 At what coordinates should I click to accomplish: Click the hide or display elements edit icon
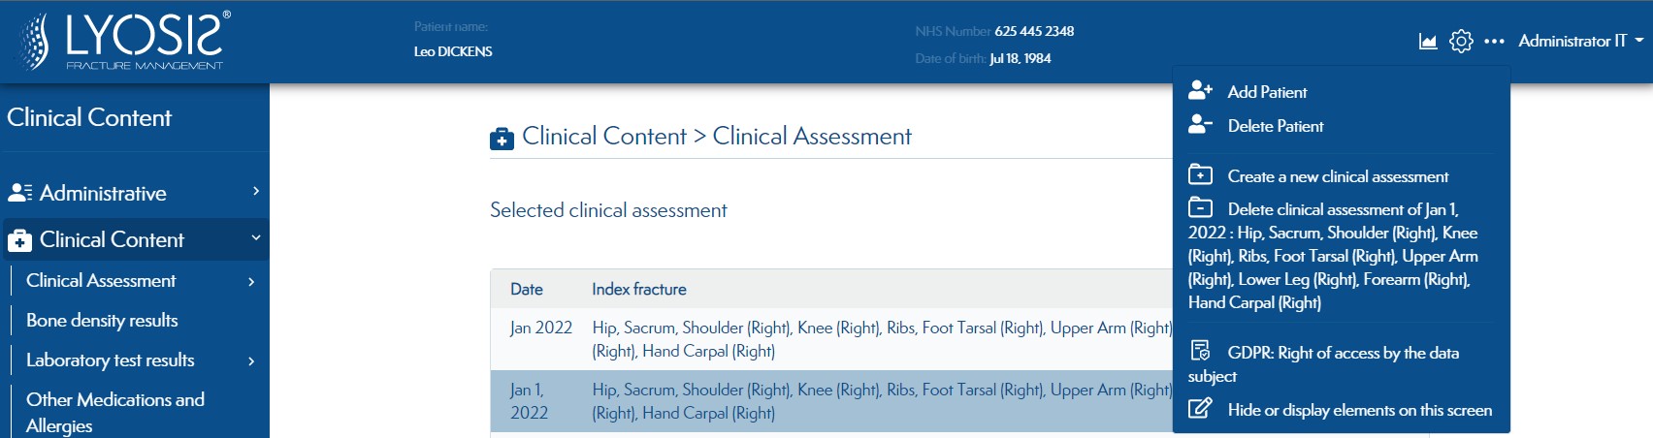click(x=1200, y=409)
